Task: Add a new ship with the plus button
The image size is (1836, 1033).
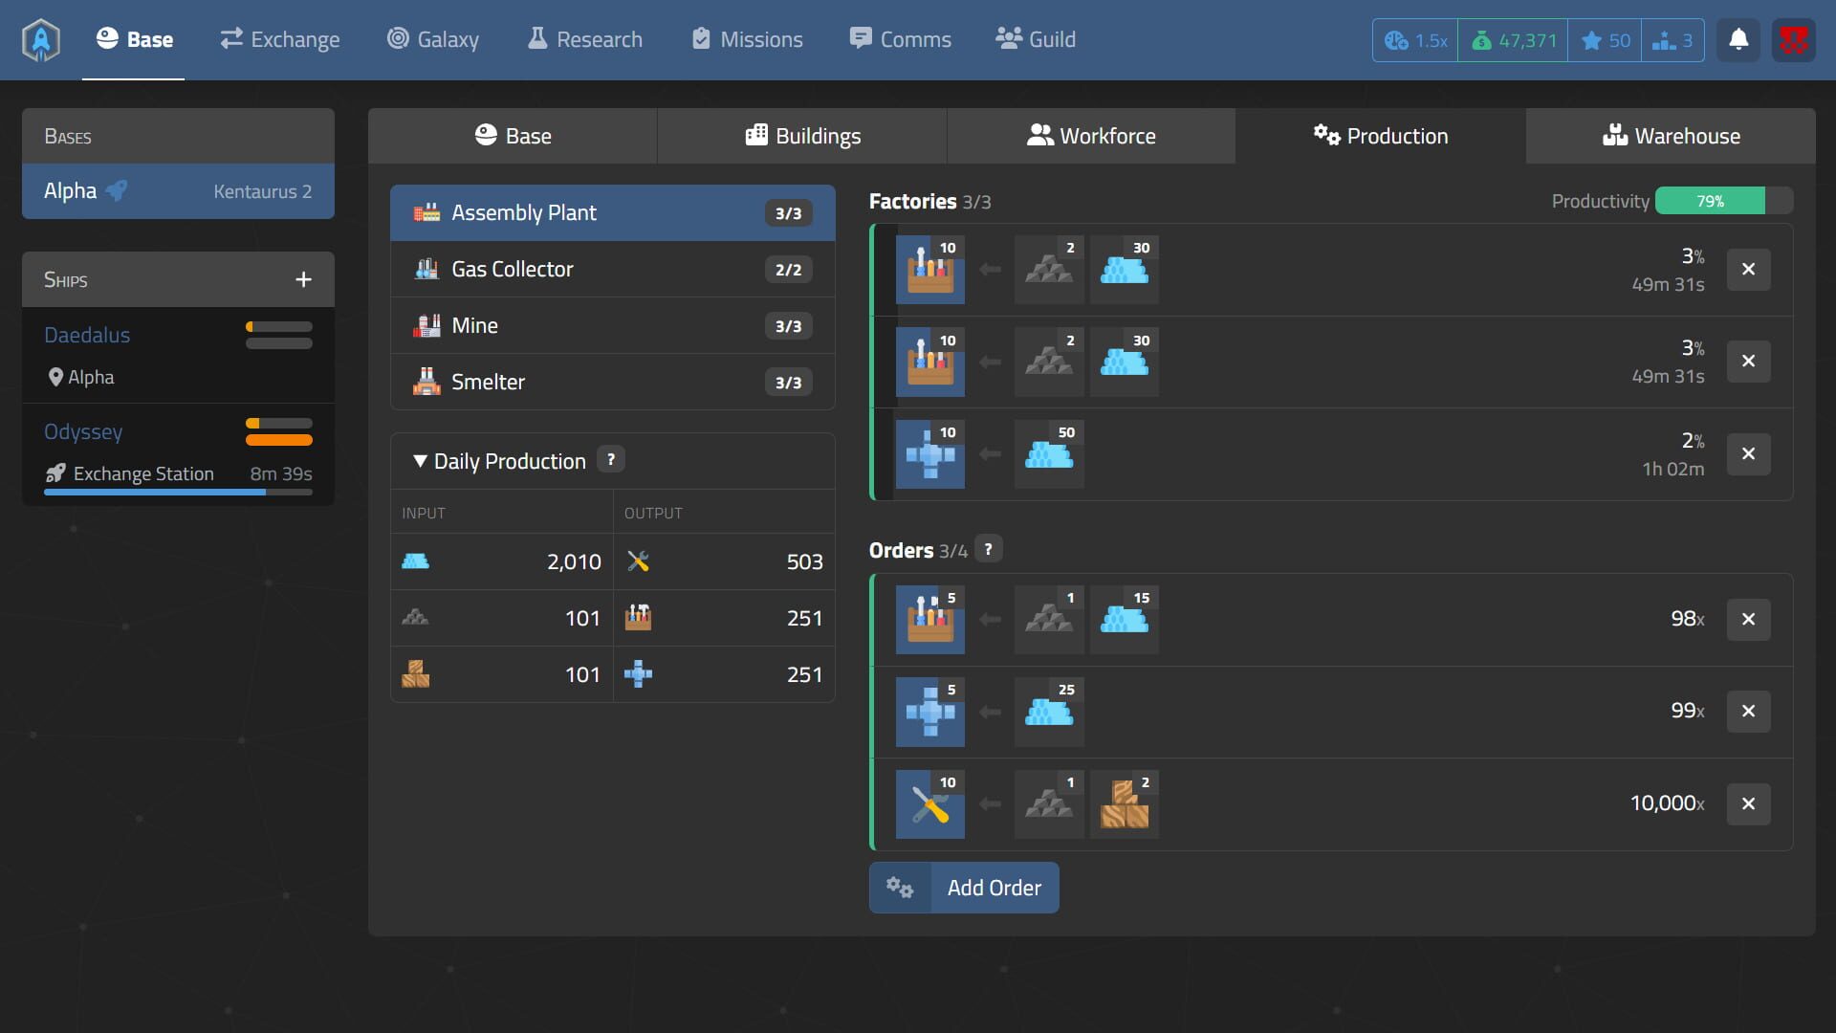Action: coord(304,279)
